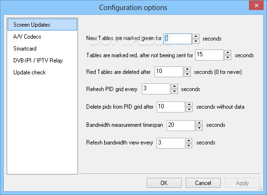The image size is (267, 195).
Task: Decrease the Refresh bandwidth view interval
Action: 188,146
